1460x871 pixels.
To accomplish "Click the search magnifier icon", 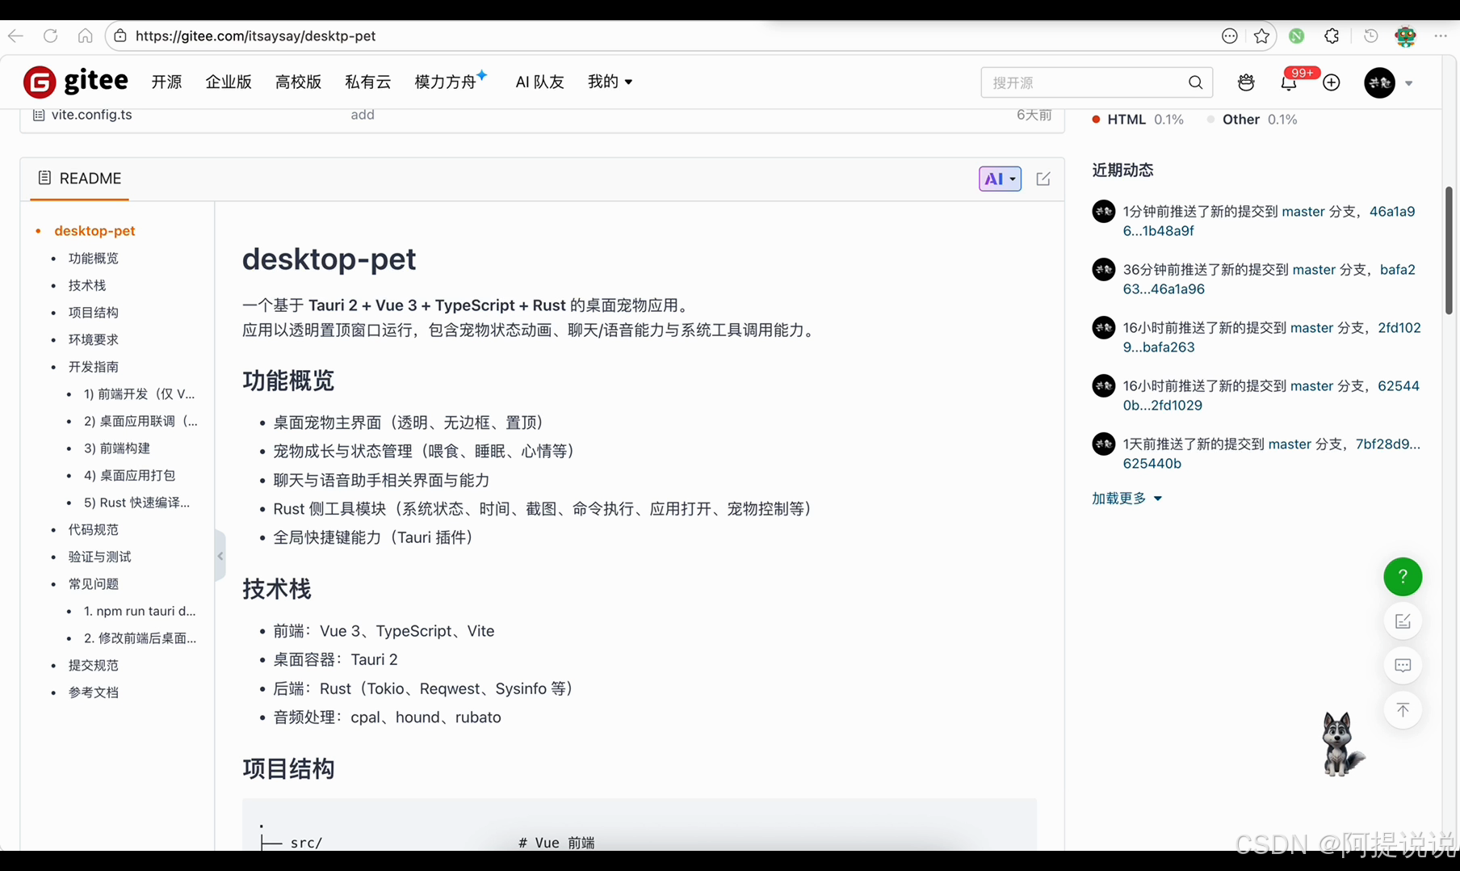I will coord(1195,82).
